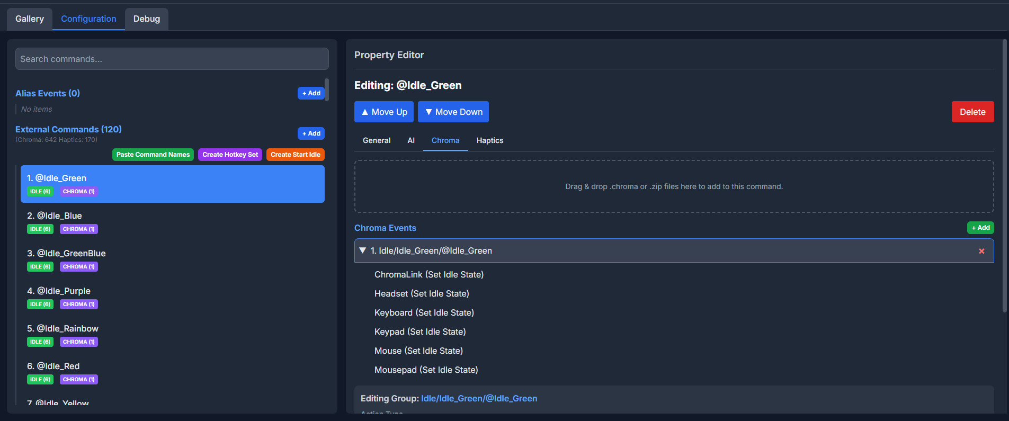Add a new Alias Event

(x=311, y=93)
